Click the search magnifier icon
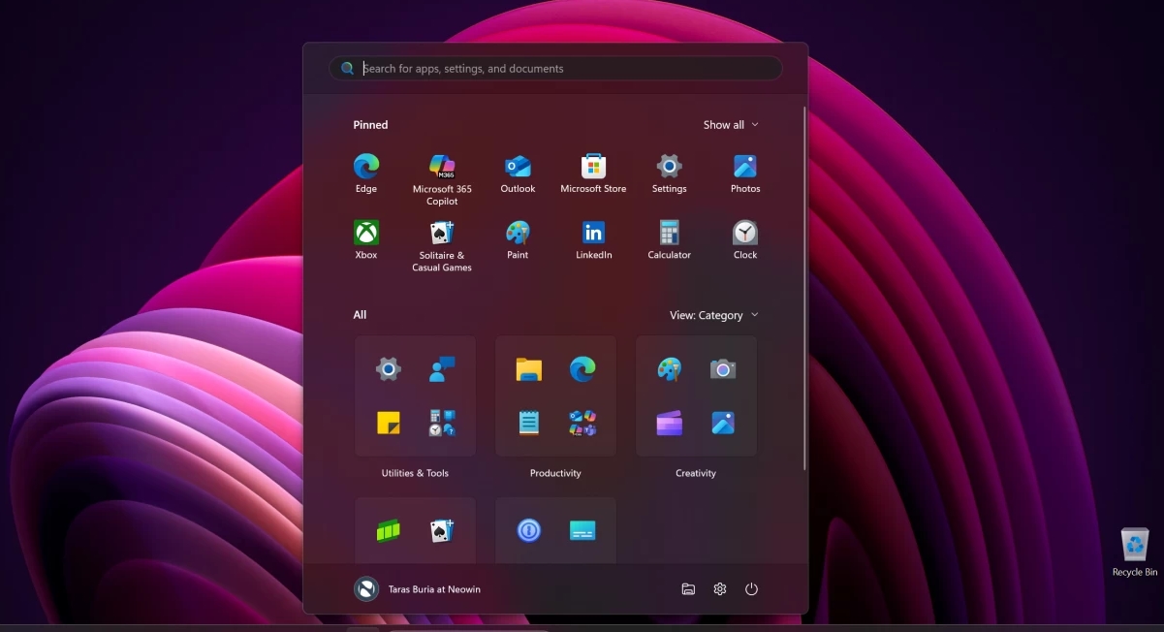The height and width of the screenshot is (632, 1164). [x=347, y=69]
